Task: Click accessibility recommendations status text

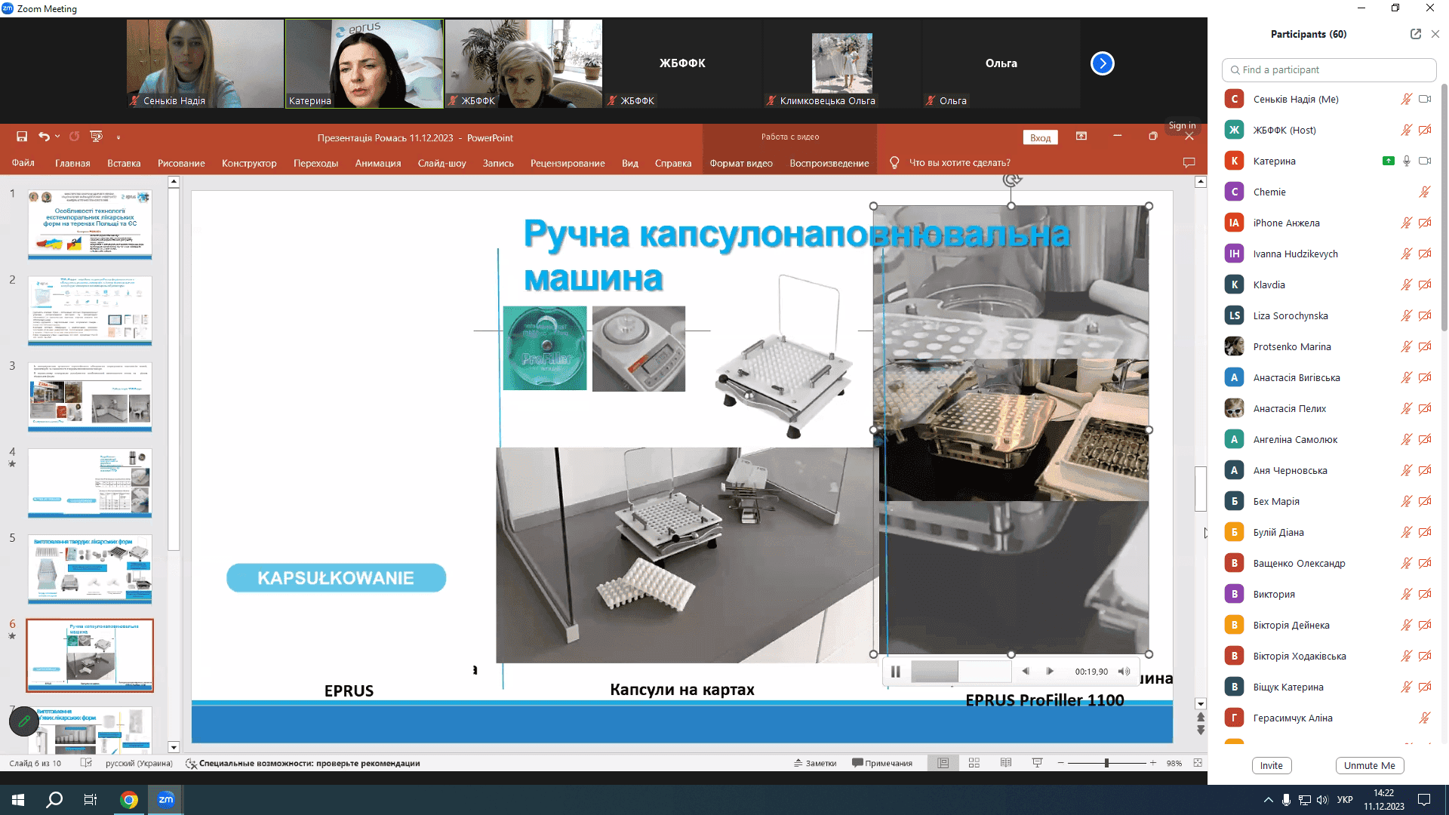Action: [x=303, y=763]
